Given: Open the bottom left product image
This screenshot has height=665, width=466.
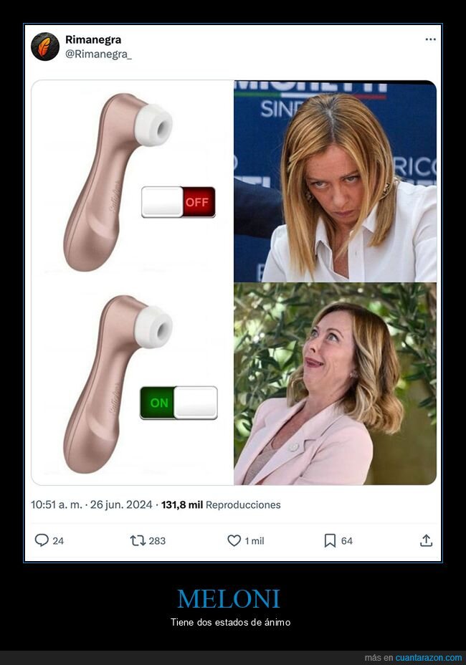Looking at the screenshot, I should point(133,384).
